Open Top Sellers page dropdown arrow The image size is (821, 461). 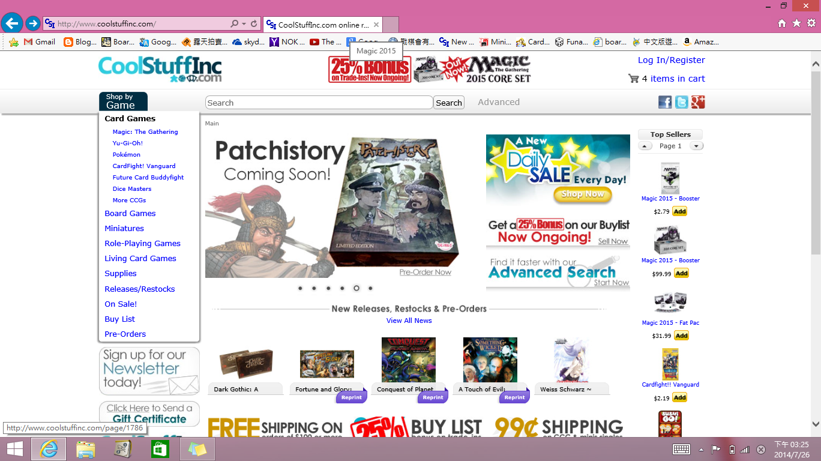point(696,146)
